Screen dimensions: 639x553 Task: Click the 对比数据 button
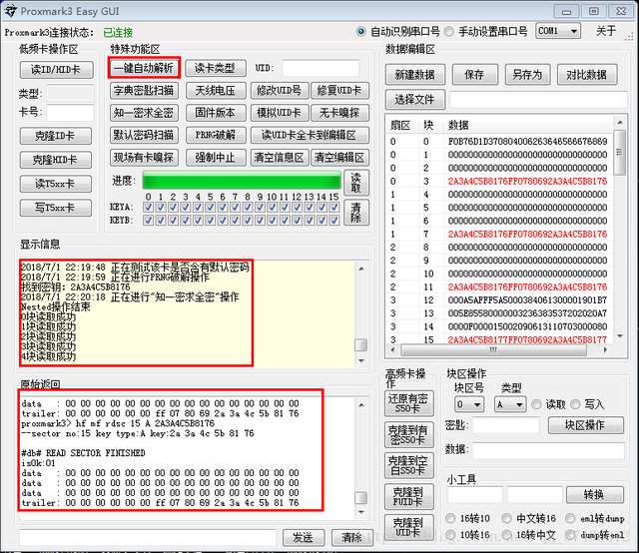click(x=587, y=75)
